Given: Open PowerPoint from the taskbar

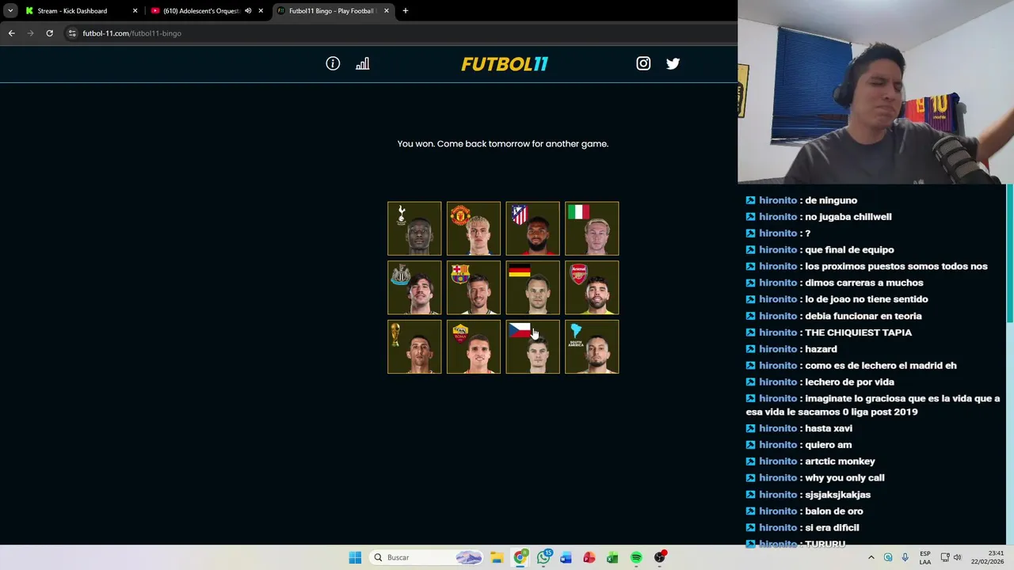Looking at the screenshot, I should tap(589, 557).
